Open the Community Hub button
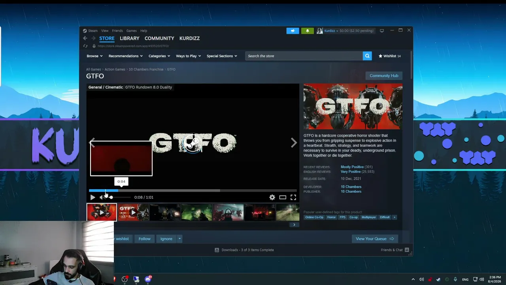 (x=384, y=76)
